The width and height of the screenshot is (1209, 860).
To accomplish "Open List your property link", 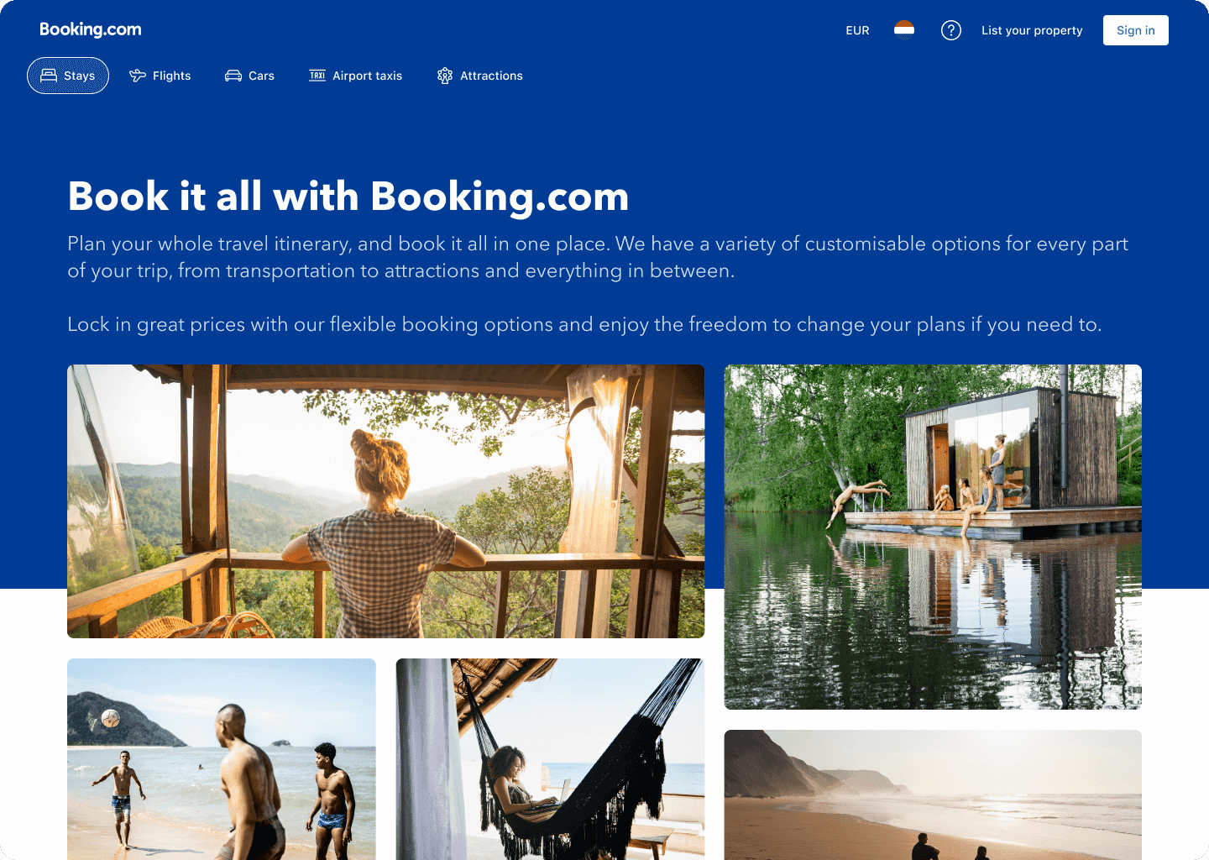I will click(x=1032, y=30).
